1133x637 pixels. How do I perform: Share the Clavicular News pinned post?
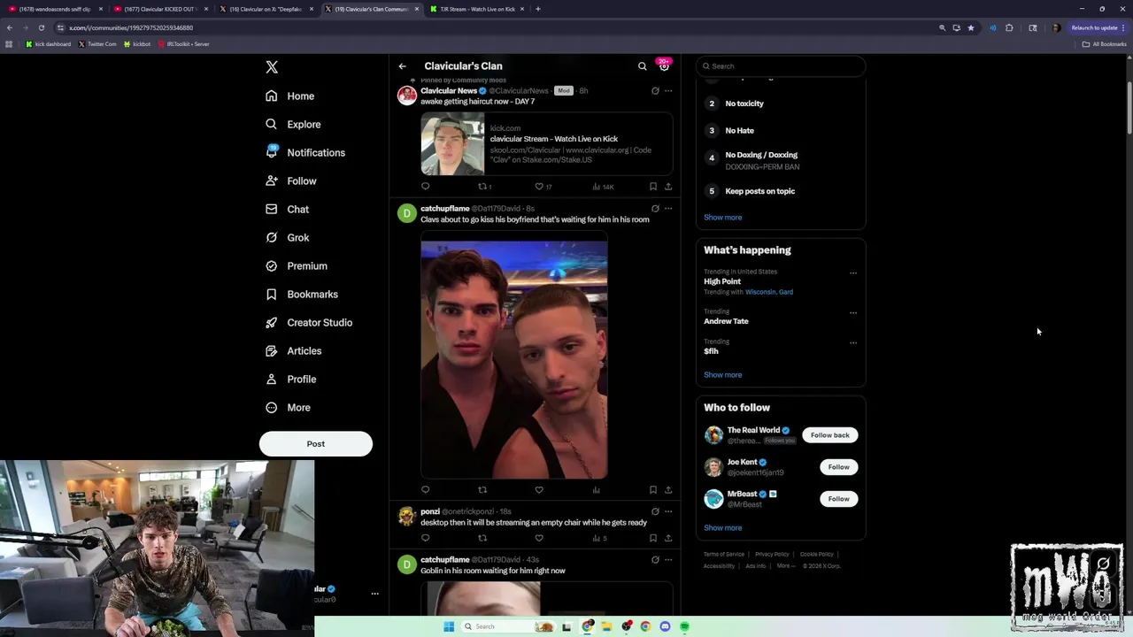pos(668,187)
